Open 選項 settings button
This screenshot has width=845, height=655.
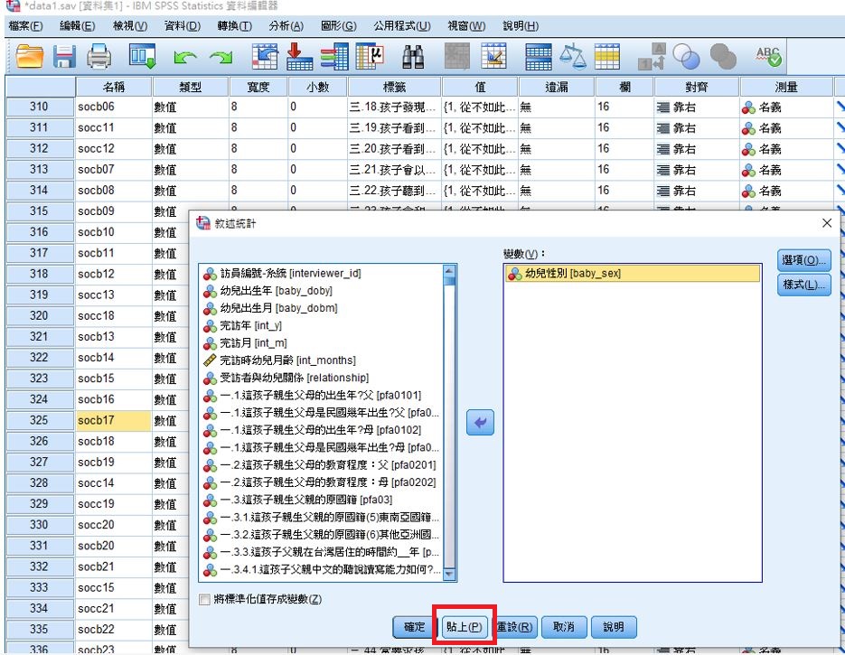coord(803,260)
